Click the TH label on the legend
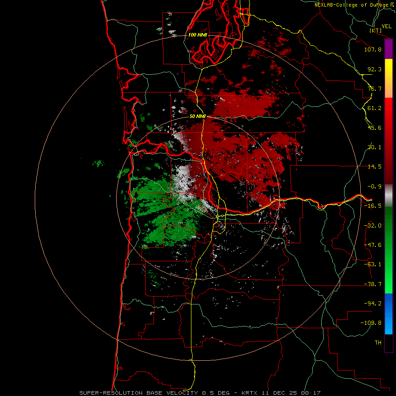 pos(378,343)
